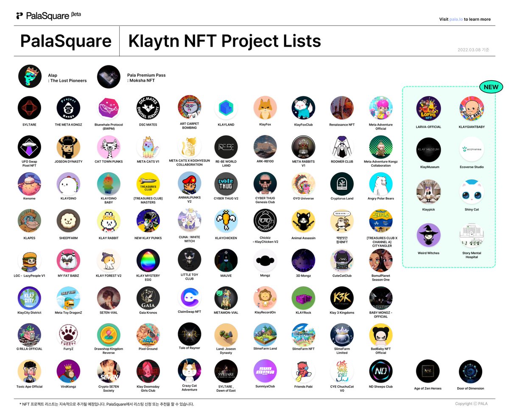Viewport: 509px width, 413px height.
Task: Select the Age of Zen Heroes icon
Action: (428, 372)
